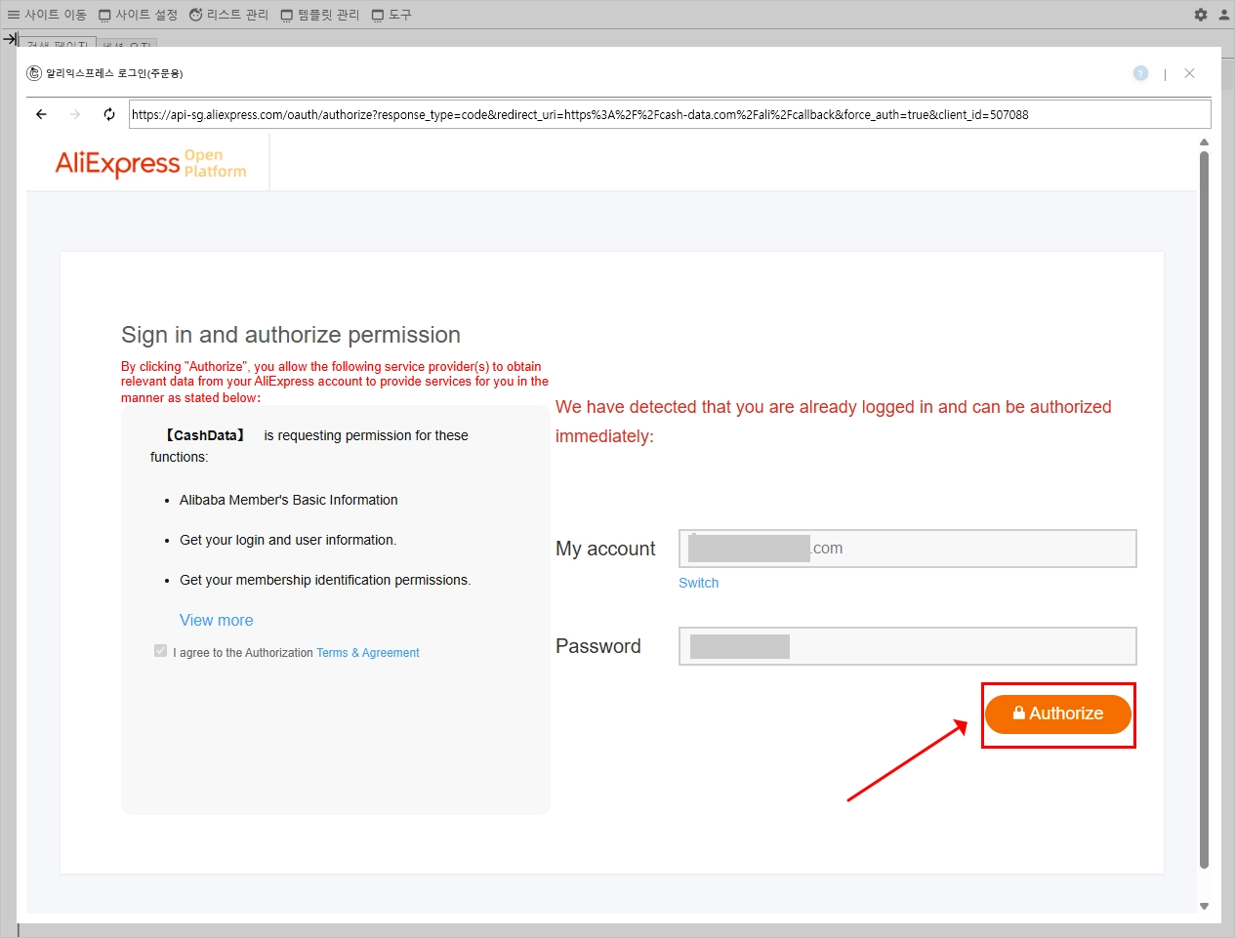1235x938 pixels.
Task: Click 'Alibaba Member's Basic Information' text
Action: pos(288,500)
